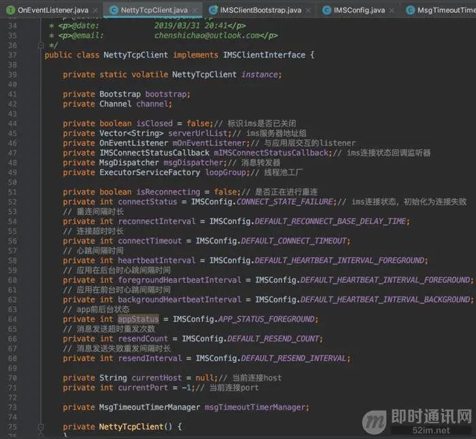Close the IMSClientBootstrap.java tab
The height and width of the screenshot is (439, 476).
[x=308, y=10]
